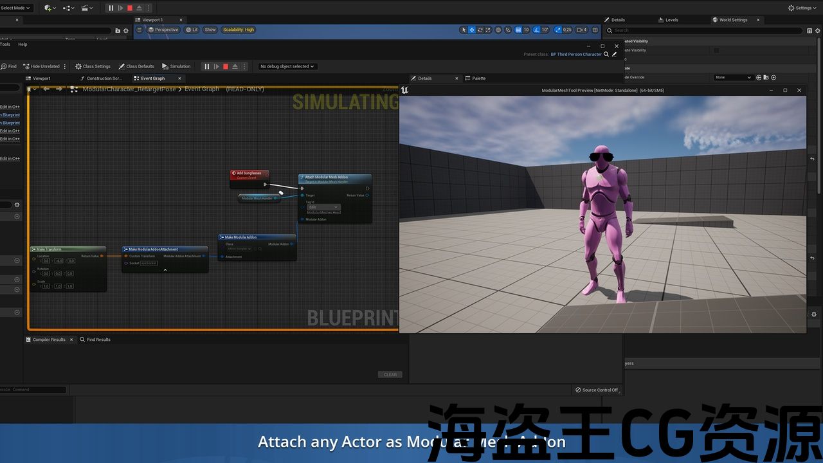Pause simulation in Blueprint editor toolbar
The image size is (823, 463).
(206, 66)
